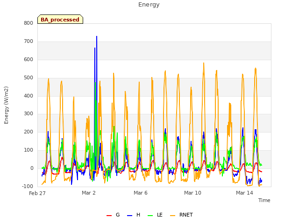This screenshot has height=224, width=299.
Task: Click the highest orange RNET peak near Mar 10
Action: point(204,63)
